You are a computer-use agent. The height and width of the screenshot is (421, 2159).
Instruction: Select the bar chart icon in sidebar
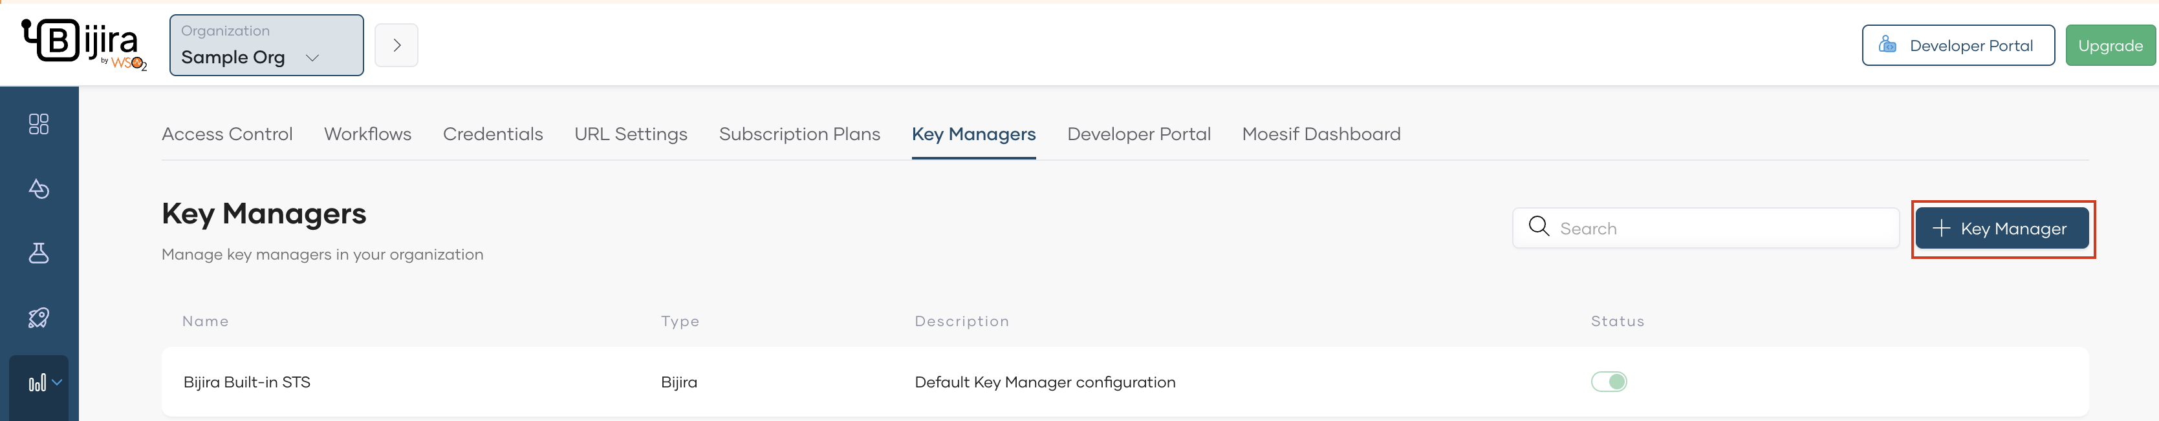(x=36, y=384)
